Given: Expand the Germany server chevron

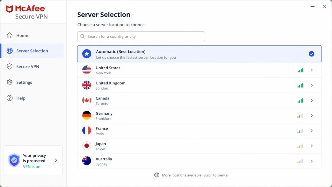Looking at the screenshot, I should [312, 116].
